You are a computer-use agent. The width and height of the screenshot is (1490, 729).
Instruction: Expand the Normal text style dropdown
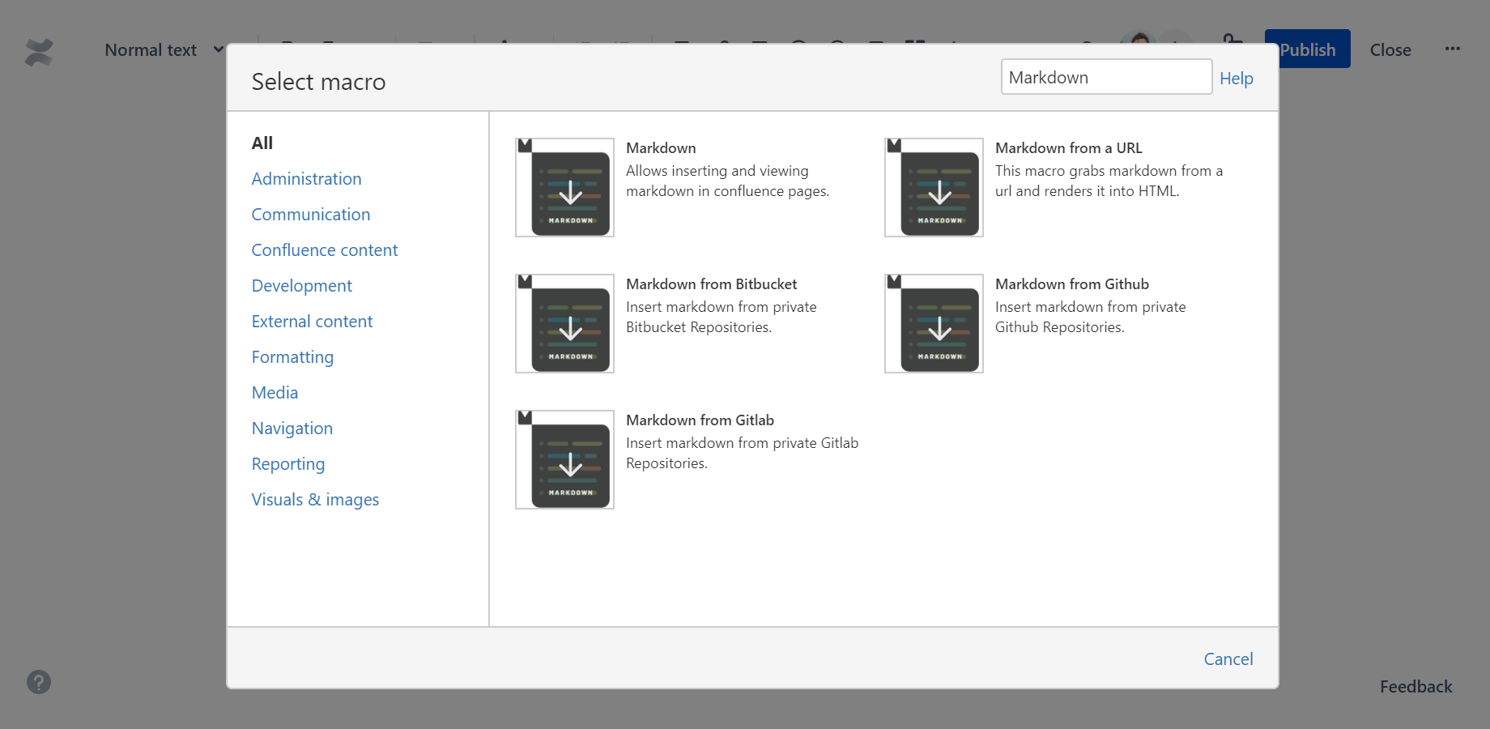coord(164,50)
